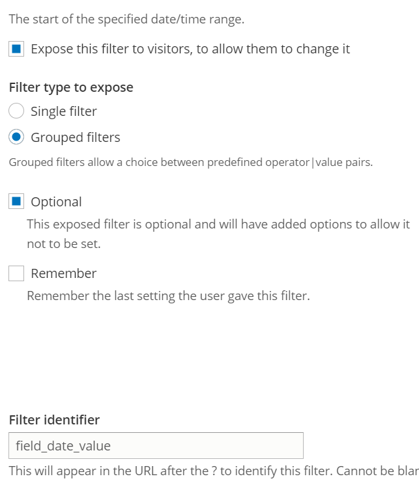This screenshot has height=483, width=419.
Task: Uncheck the Expose this filter to visitors checkbox
Action: click(16, 49)
